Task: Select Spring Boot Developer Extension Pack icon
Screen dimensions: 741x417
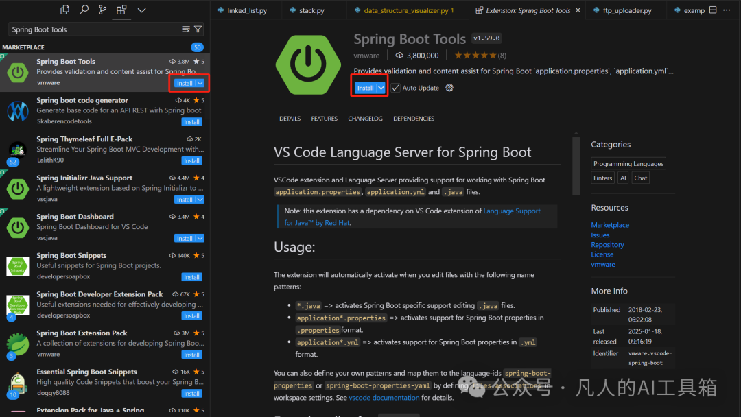Action: pos(17,305)
